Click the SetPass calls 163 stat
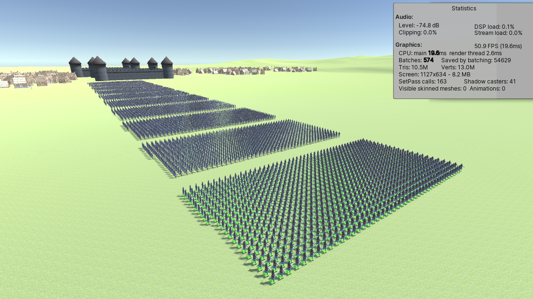 pos(422,82)
